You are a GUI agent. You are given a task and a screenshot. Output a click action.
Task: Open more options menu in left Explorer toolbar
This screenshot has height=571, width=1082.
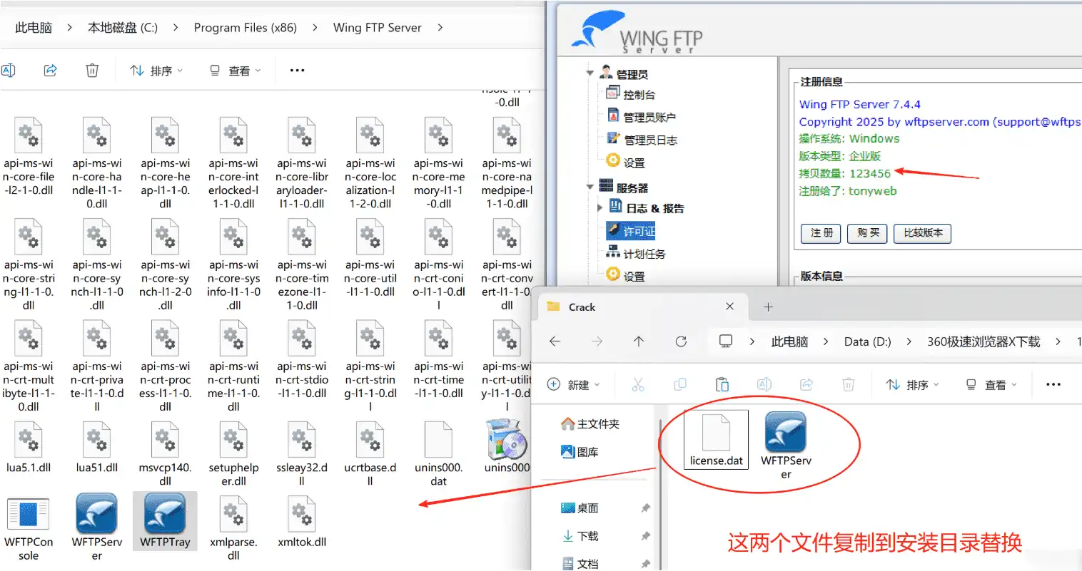(x=298, y=70)
